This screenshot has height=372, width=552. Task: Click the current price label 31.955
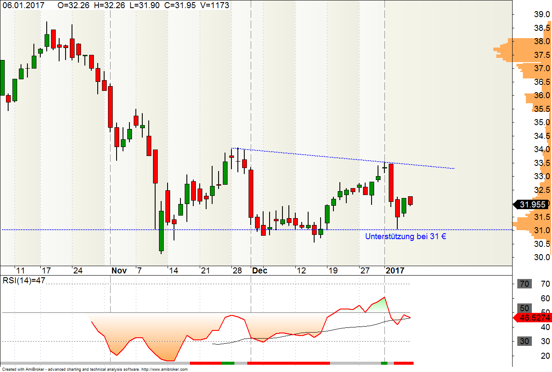pos(532,205)
